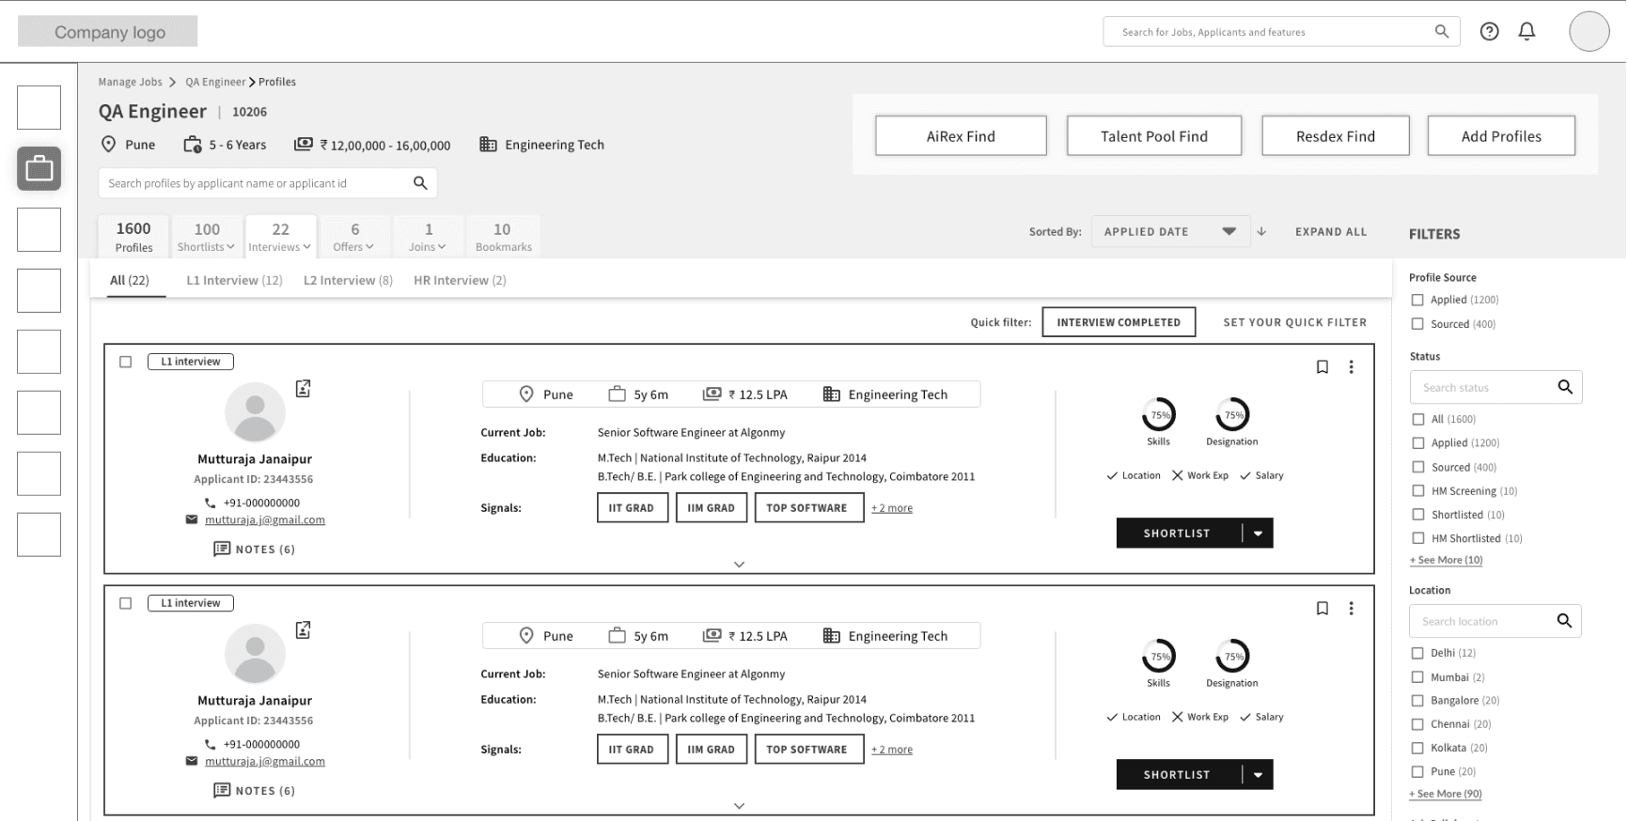
Task: Click the Talent Pool Find button
Action: 1154,136
